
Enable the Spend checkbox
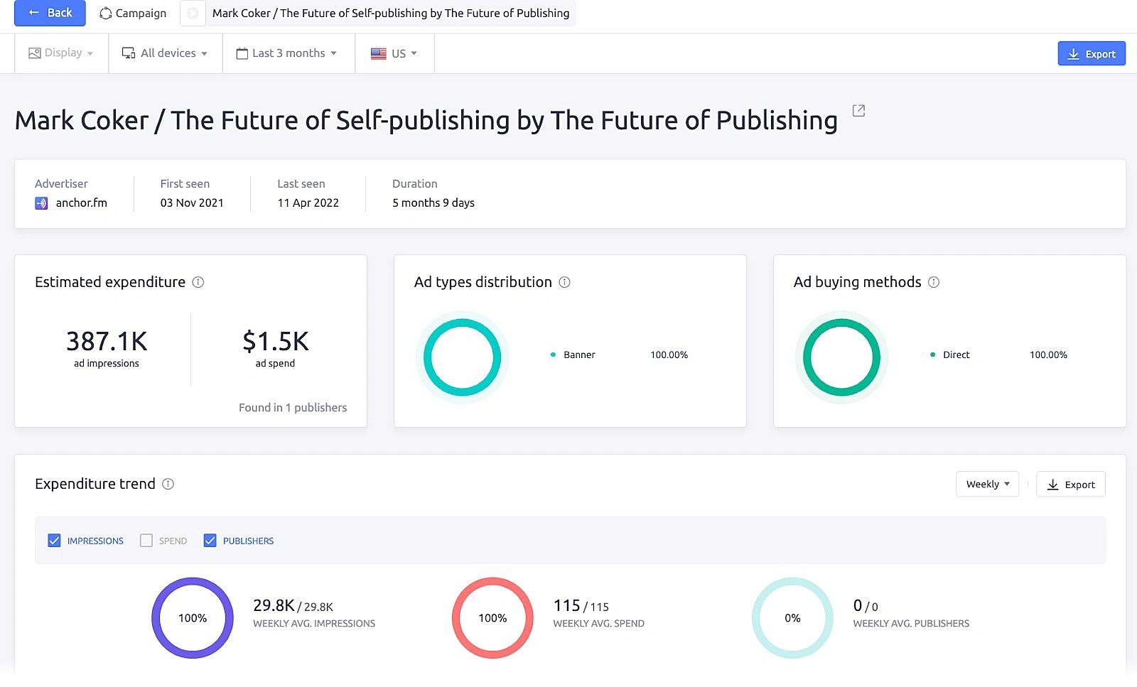(146, 540)
